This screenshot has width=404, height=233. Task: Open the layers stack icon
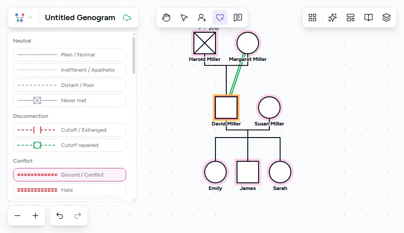click(386, 17)
